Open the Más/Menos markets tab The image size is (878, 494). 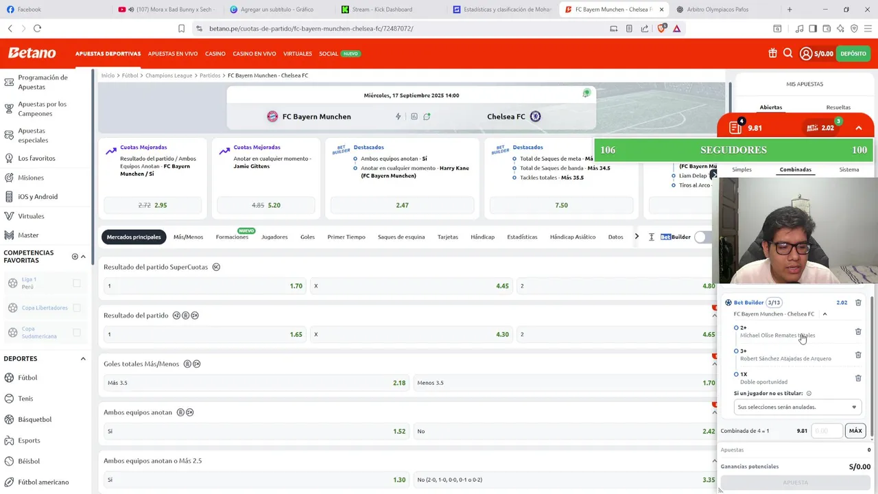[x=188, y=237]
